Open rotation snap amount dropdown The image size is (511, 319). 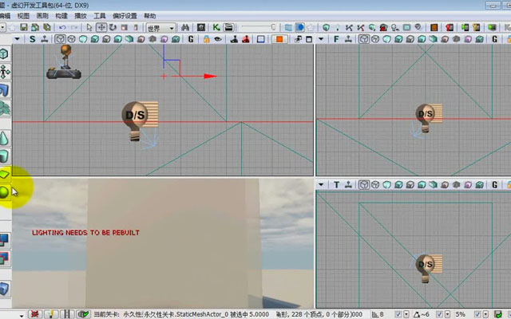pyautogui.click(x=447, y=314)
